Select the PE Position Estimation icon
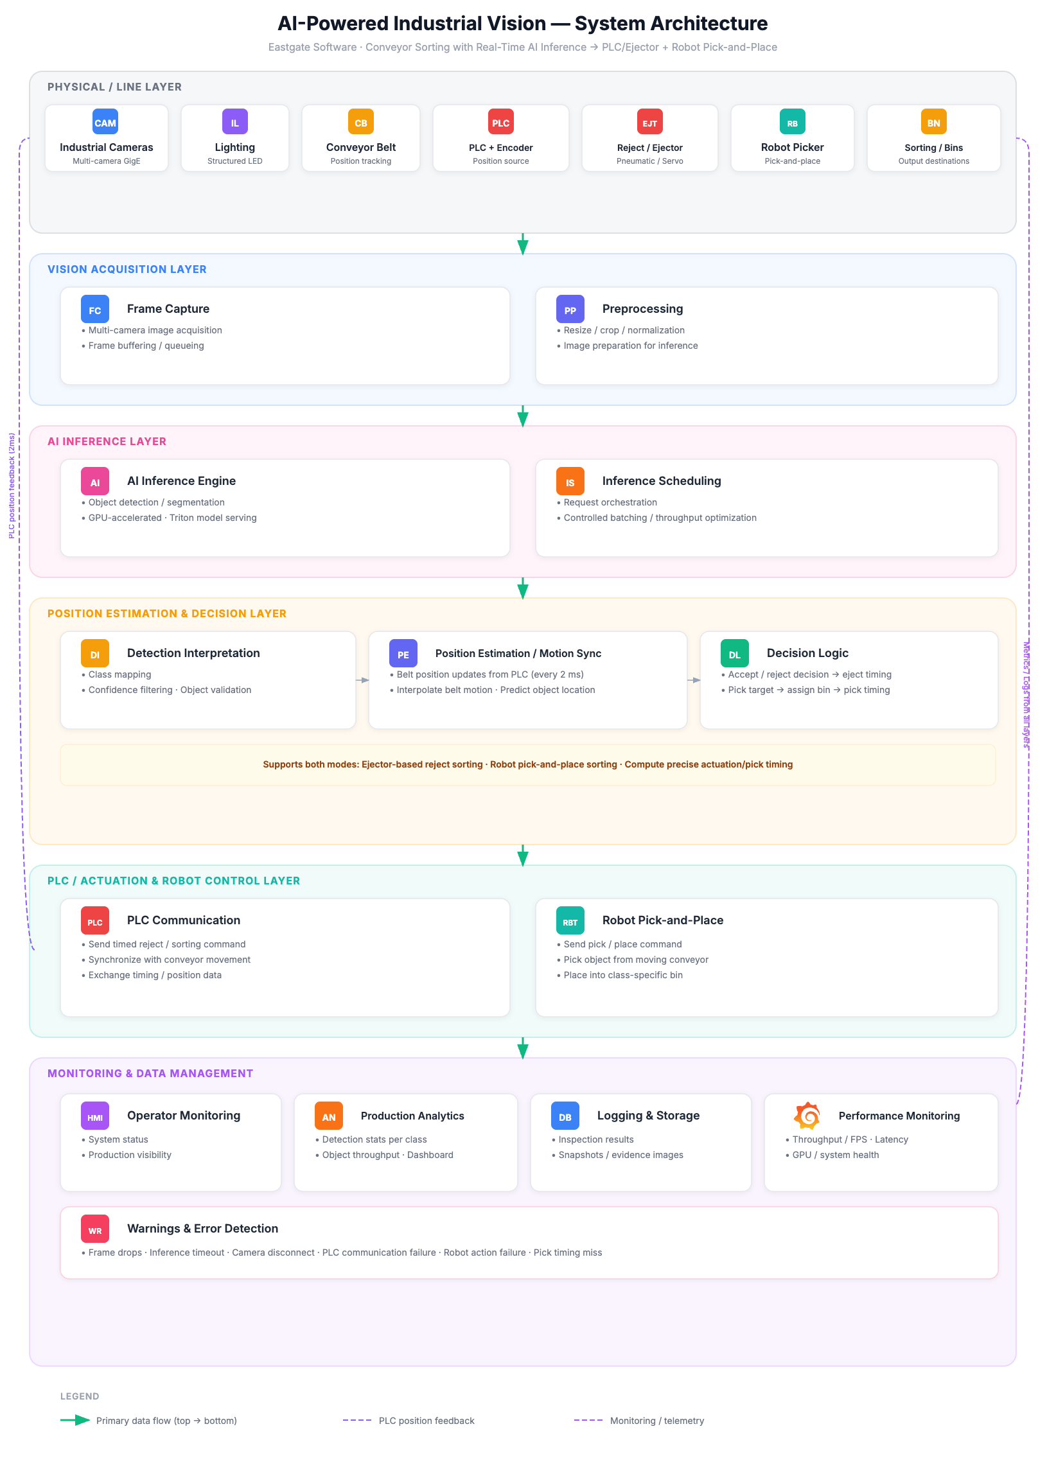1056x1458 pixels. pyautogui.click(x=403, y=654)
